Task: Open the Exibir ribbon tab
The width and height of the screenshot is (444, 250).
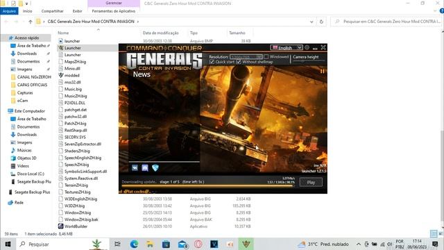Action: click(77, 11)
